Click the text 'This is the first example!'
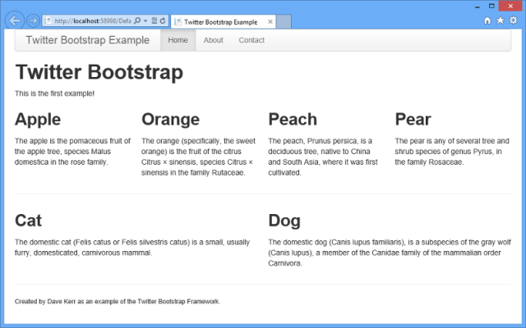526x328 pixels. tap(54, 93)
